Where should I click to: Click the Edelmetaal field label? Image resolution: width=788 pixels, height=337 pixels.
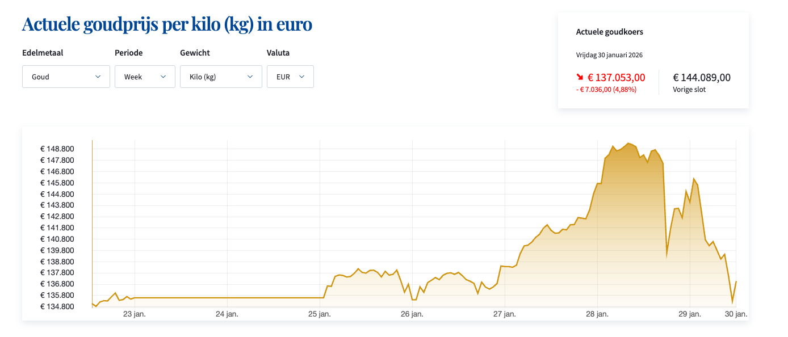[x=43, y=53]
